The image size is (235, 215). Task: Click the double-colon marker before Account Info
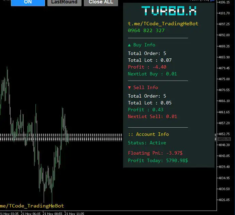pos(130,134)
